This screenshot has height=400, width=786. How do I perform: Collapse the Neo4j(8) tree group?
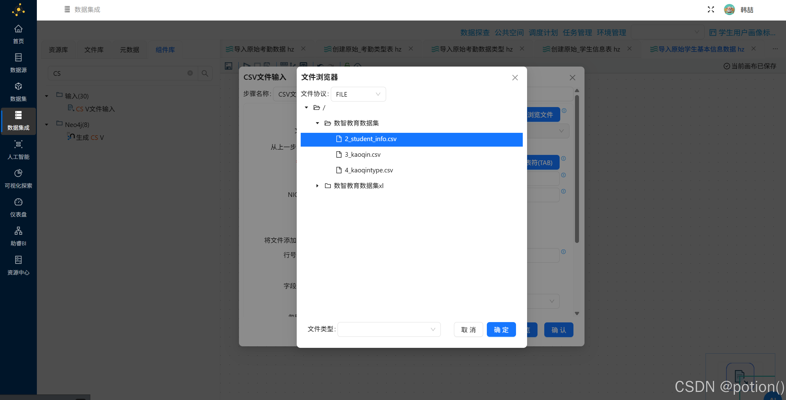pos(46,125)
